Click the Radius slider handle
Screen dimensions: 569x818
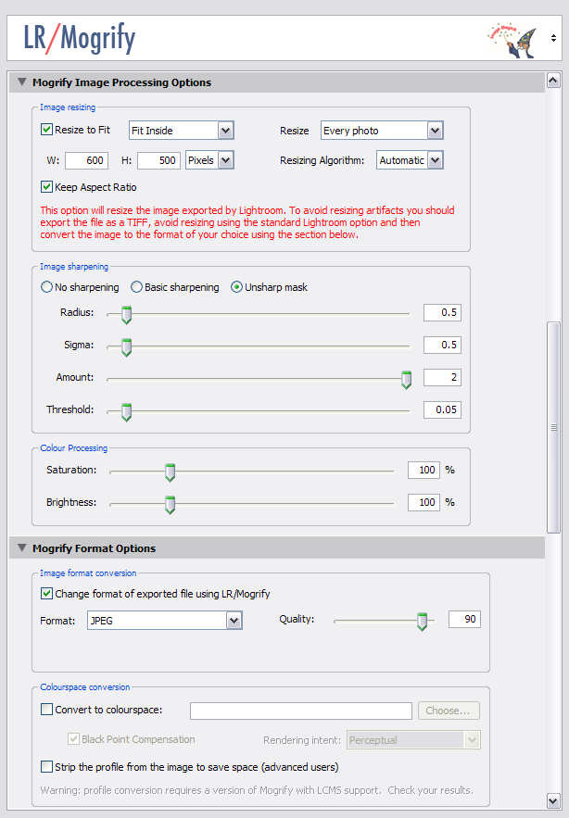point(126,315)
